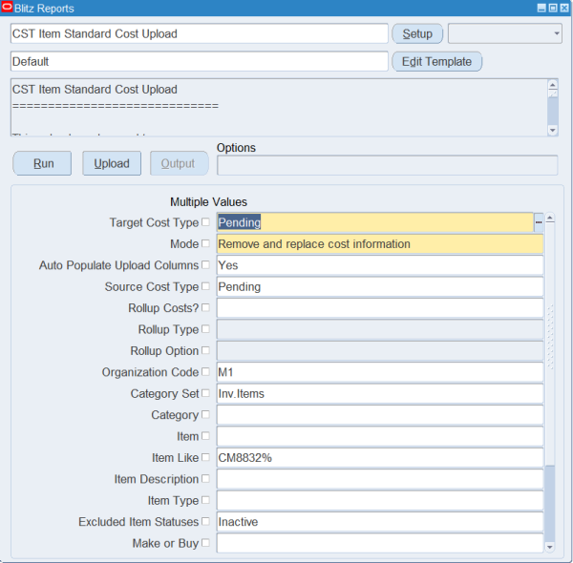This screenshot has height=563, width=573.
Task: Click the Setup button
Action: [417, 33]
